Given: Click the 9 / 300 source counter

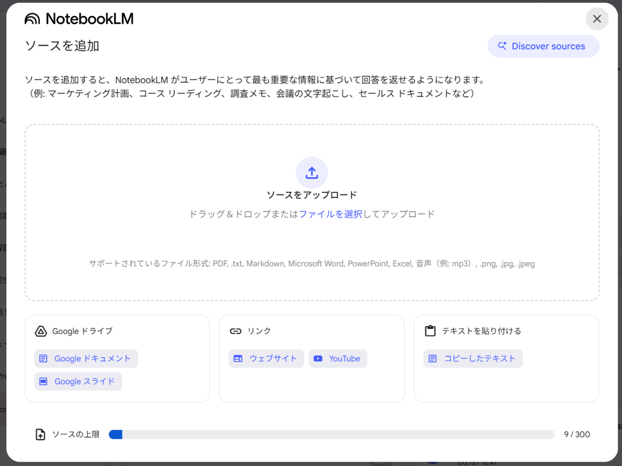Looking at the screenshot, I should pos(577,434).
